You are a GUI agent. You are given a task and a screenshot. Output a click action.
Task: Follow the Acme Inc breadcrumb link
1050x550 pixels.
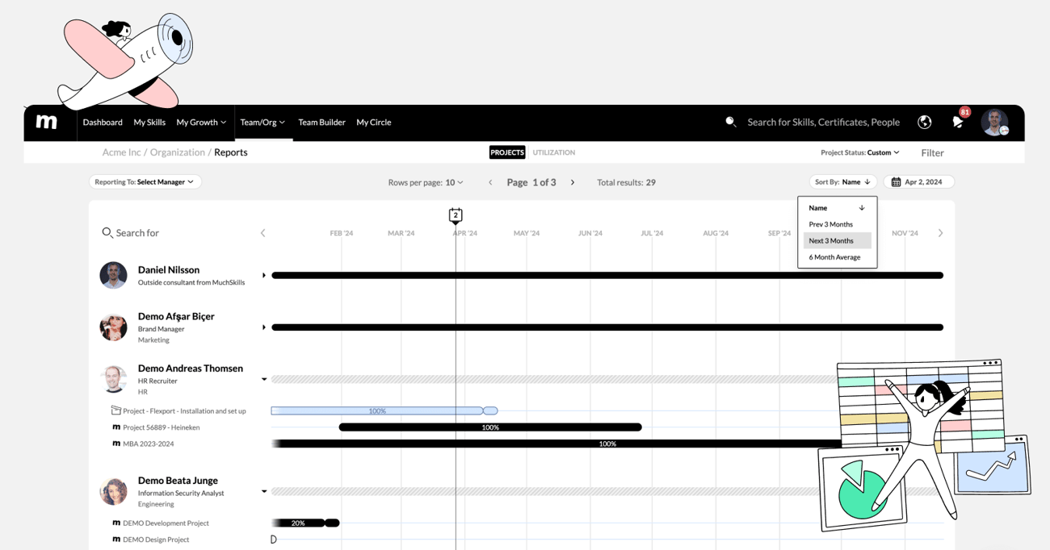(121, 152)
